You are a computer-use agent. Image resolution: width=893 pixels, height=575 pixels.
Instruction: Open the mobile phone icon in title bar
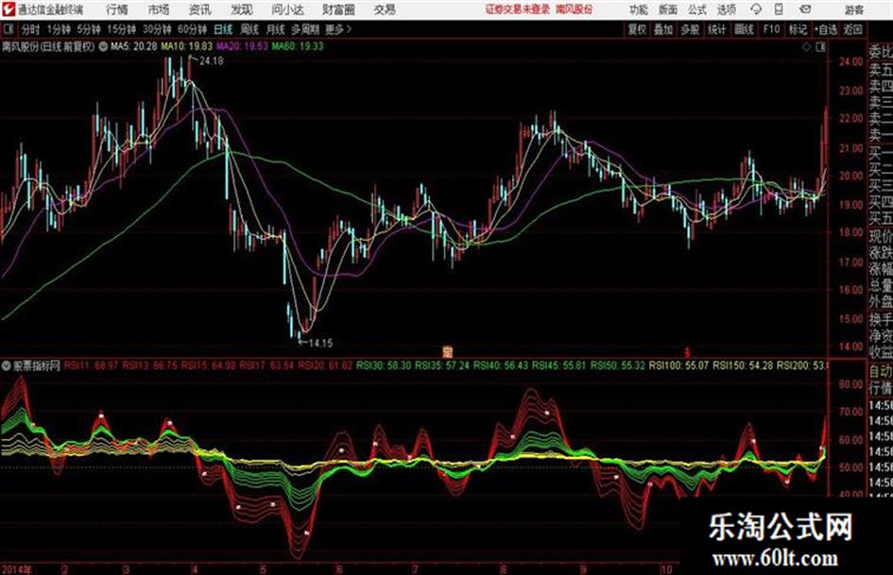pos(779,9)
